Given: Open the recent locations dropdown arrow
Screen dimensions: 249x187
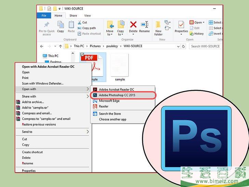Looking at the screenshot, I should tap(55, 46).
